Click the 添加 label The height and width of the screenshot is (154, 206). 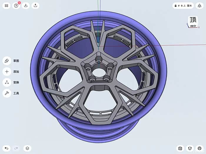(x=16, y=72)
